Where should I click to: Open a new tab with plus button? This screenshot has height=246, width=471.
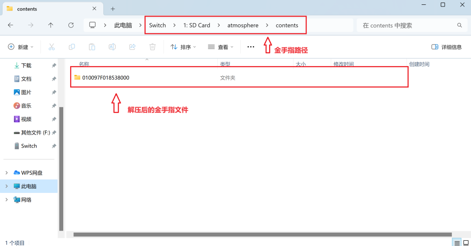pos(113,9)
